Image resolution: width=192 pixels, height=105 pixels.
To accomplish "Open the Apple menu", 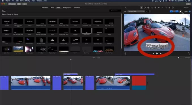I will tap(3, 1).
